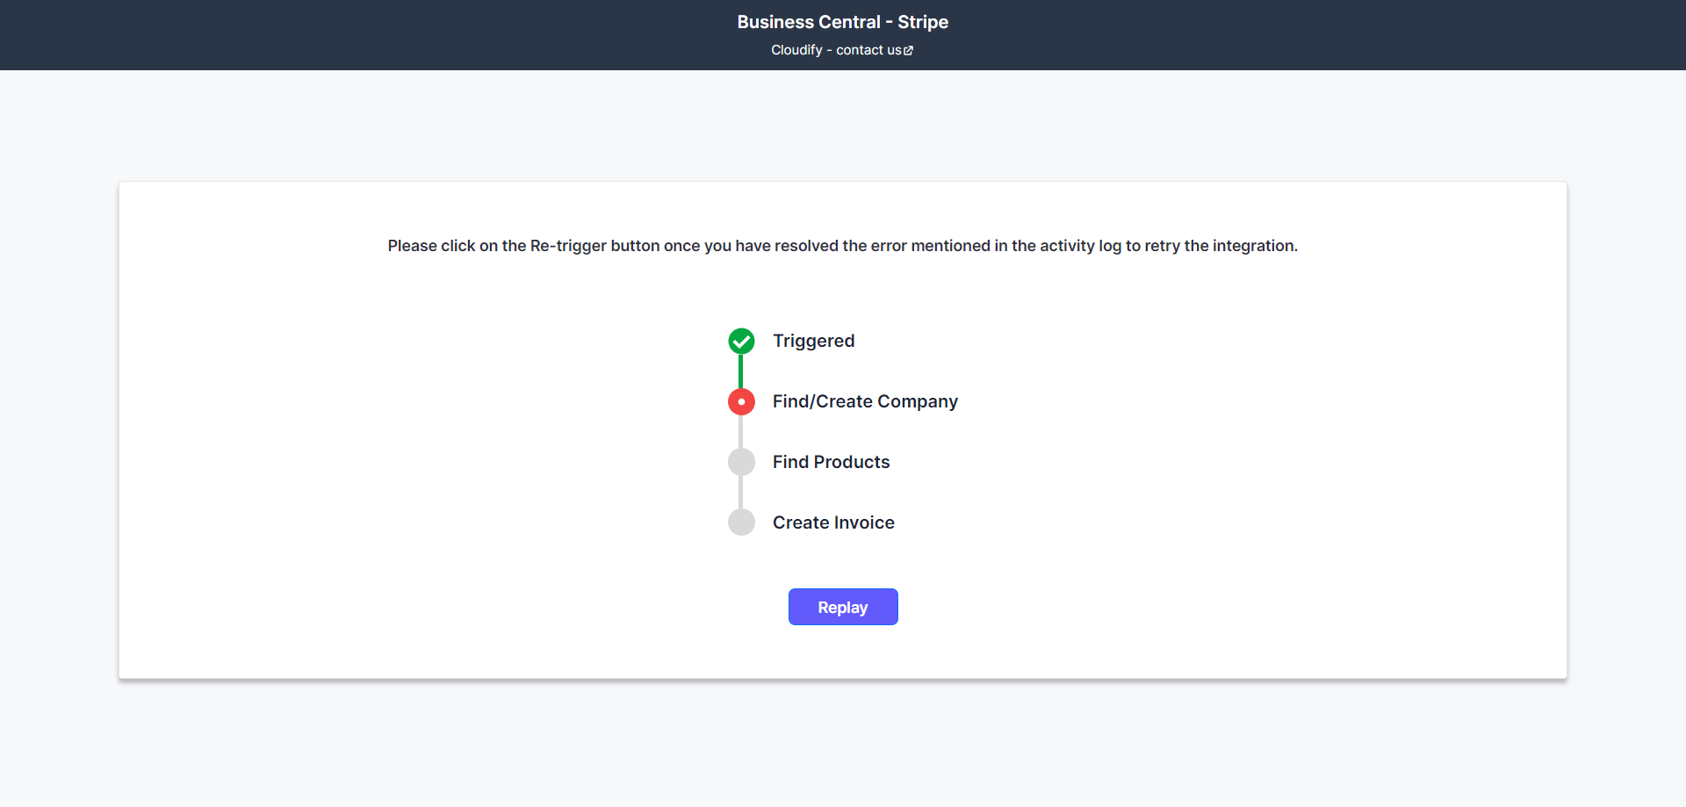Open the "contact us" link in header
The width and height of the screenshot is (1686, 807).
click(x=868, y=50)
